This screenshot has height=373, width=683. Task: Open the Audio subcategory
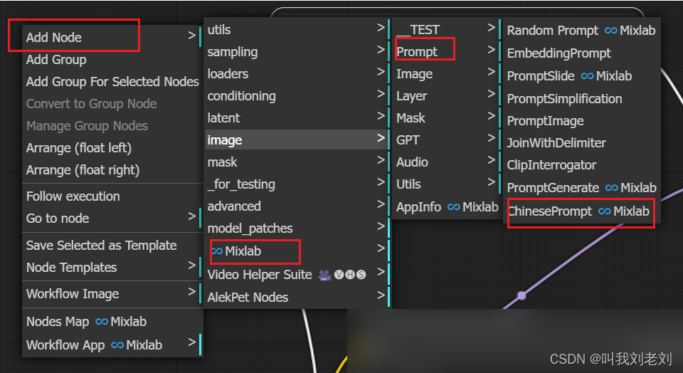[447, 162]
